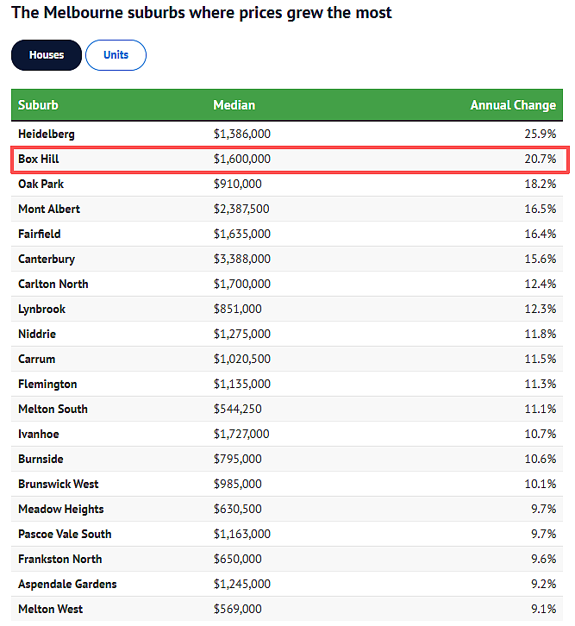Click the Canterbury suburb name
The image size is (575, 626).
coord(47,259)
